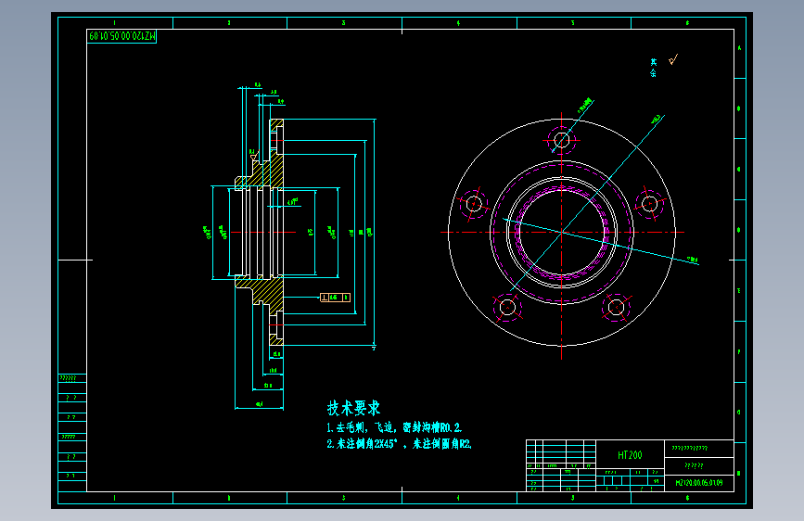Select the rightmost bolt hole on the flange
Viewport: 804px width, 521px height.
coord(649,204)
